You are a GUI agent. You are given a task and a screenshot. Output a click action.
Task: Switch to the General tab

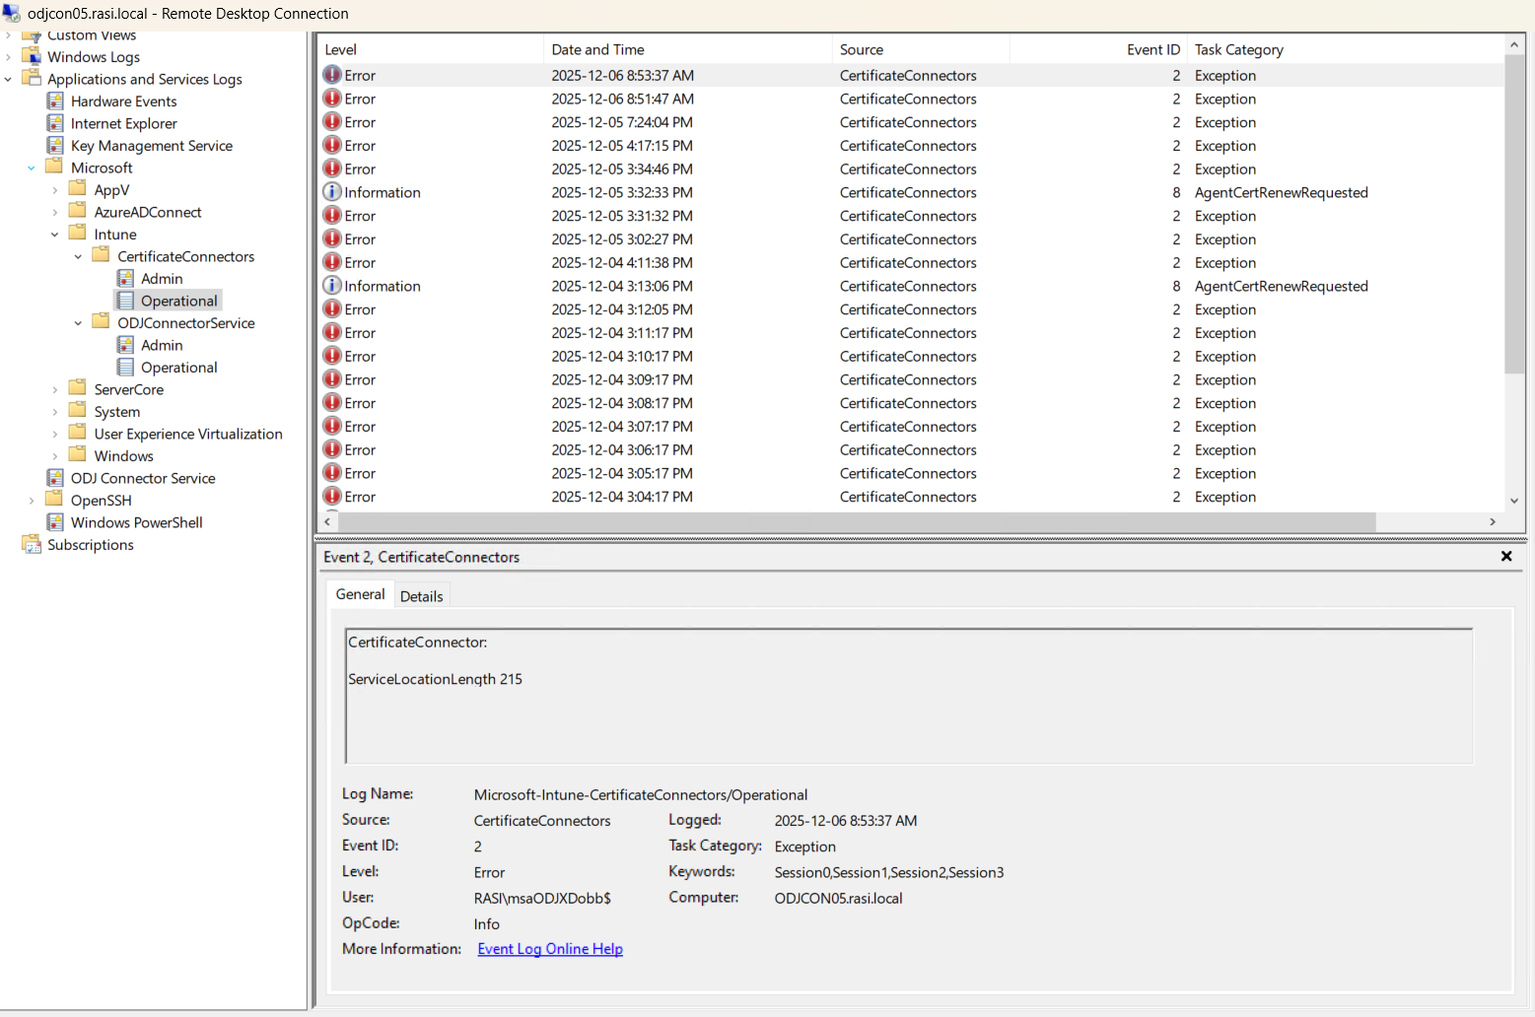360,594
